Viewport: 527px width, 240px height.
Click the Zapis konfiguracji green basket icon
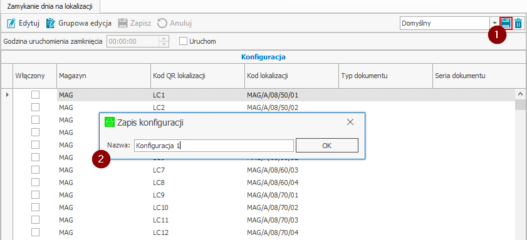click(109, 122)
